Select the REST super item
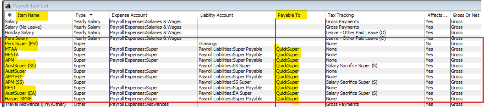Screen dimensions: 484x107 pos(10,88)
